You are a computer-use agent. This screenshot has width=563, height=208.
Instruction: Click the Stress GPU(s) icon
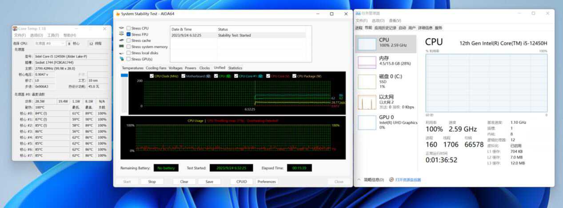121,59
